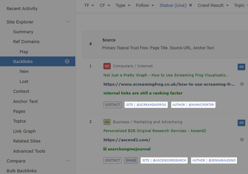Click the AUTHOR @MARKCPORTER badge
This screenshot has height=174, width=248.
[x=193, y=105]
